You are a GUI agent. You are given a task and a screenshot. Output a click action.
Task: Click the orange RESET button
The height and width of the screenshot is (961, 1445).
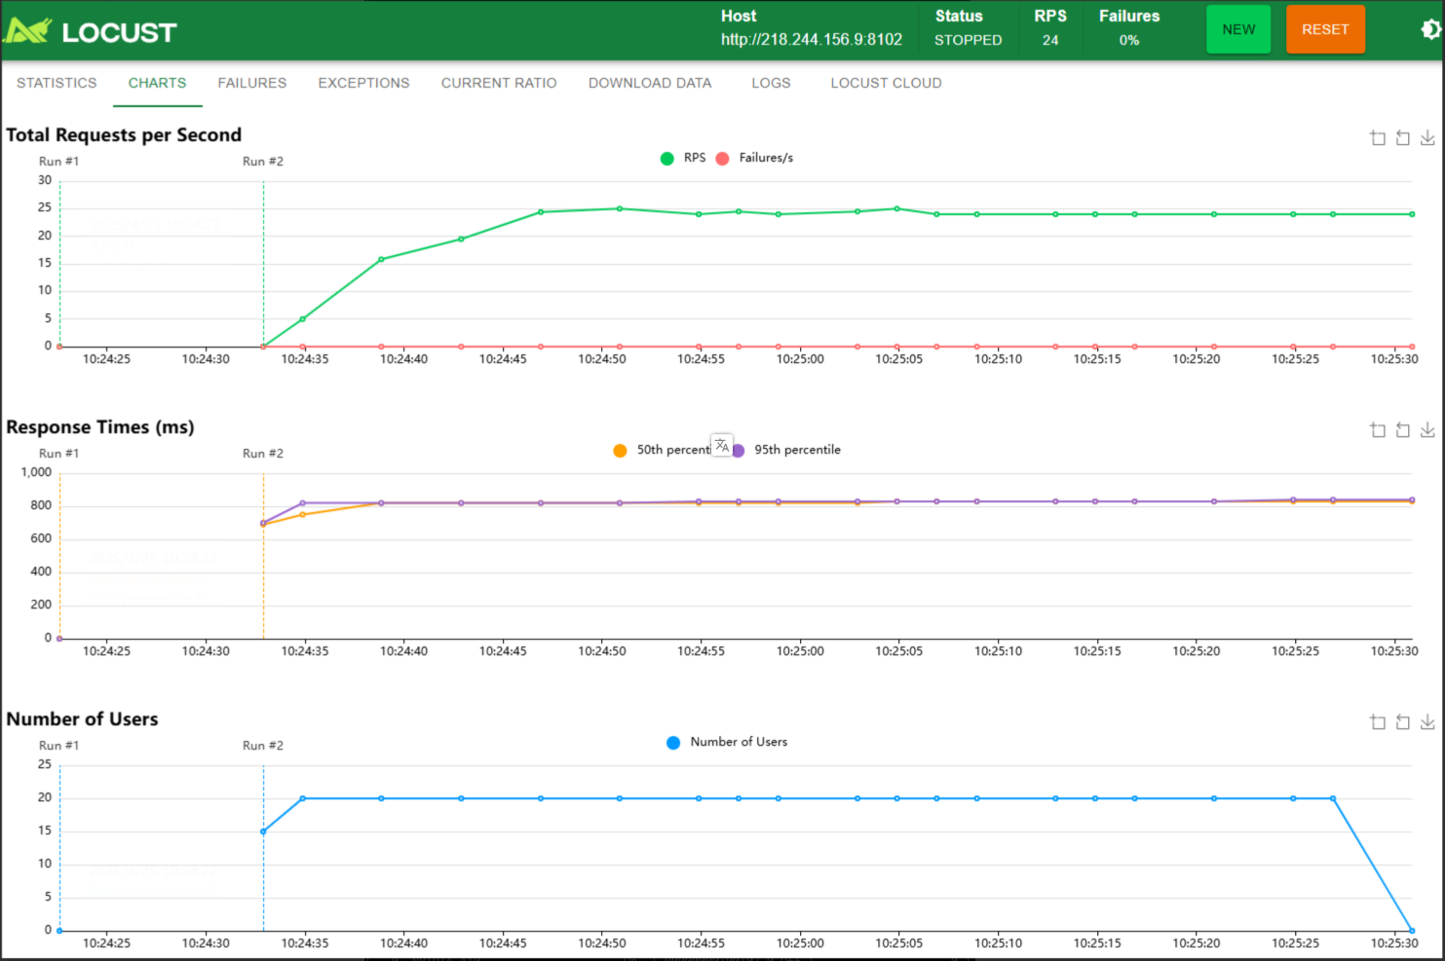coord(1325,29)
